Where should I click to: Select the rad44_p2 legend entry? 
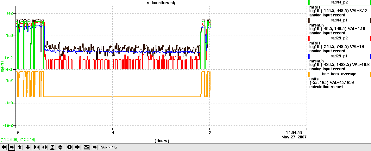coord(339,3)
